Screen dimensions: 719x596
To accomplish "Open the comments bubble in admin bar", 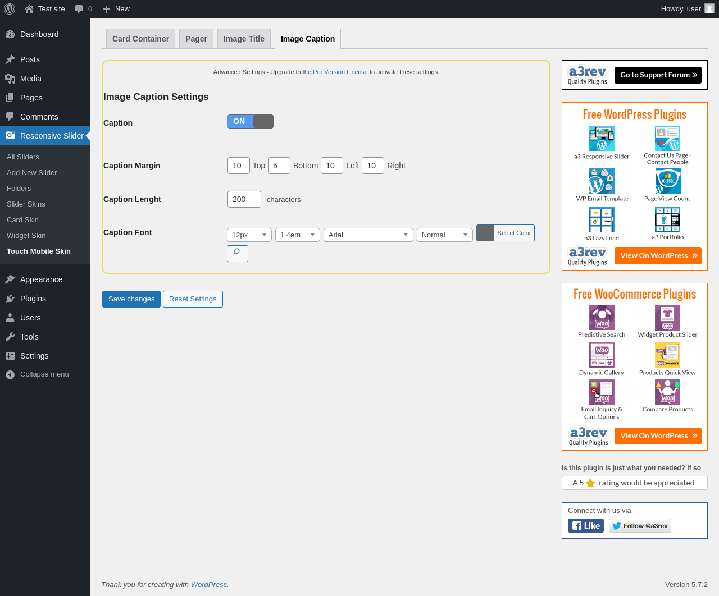I will pos(79,9).
